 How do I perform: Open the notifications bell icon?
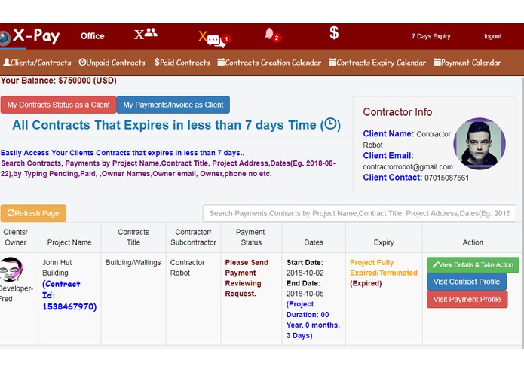[273, 35]
